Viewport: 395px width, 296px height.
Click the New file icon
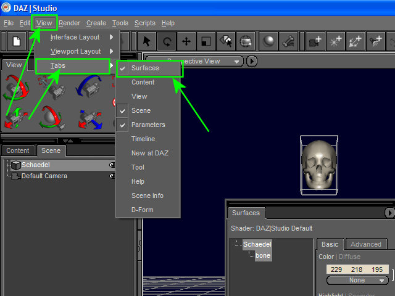(x=17, y=41)
